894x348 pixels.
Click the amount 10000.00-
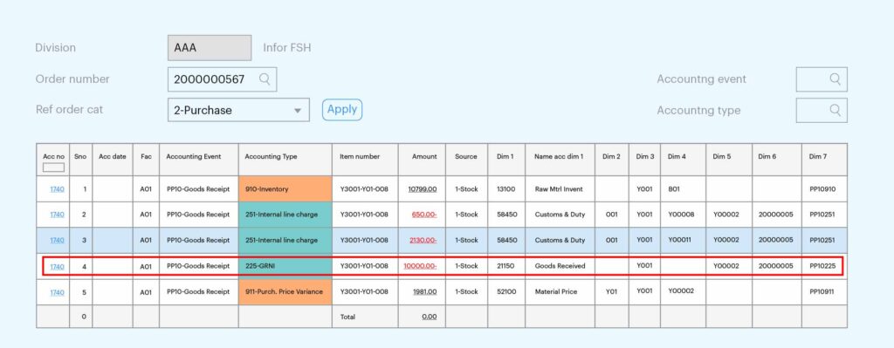(x=420, y=266)
